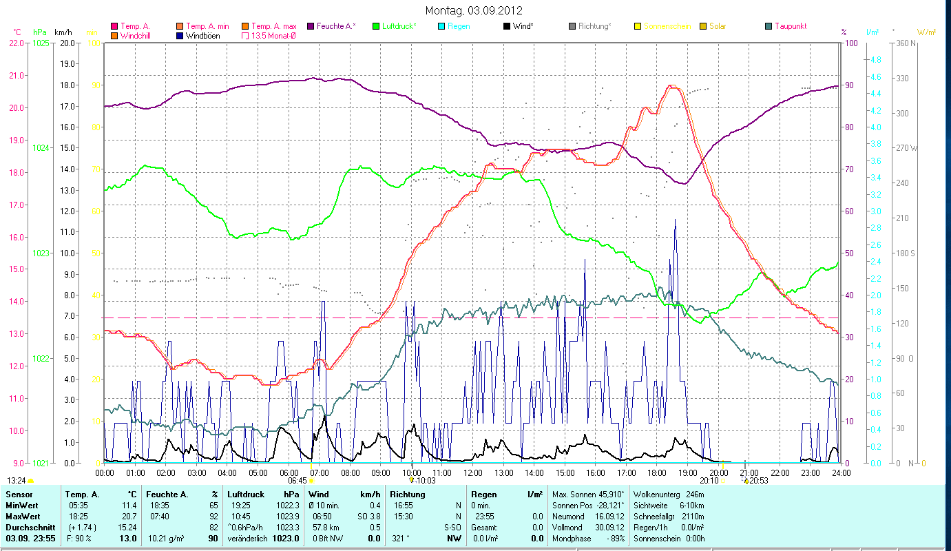This screenshot has height=551, width=951.
Task: Click the sun marker icon beside 10:03
Action: click(x=412, y=480)
